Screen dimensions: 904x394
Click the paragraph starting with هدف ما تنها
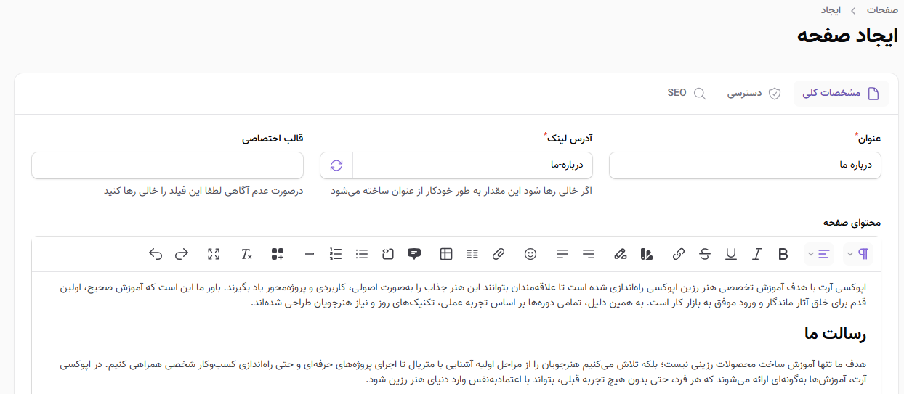(463, 371)
